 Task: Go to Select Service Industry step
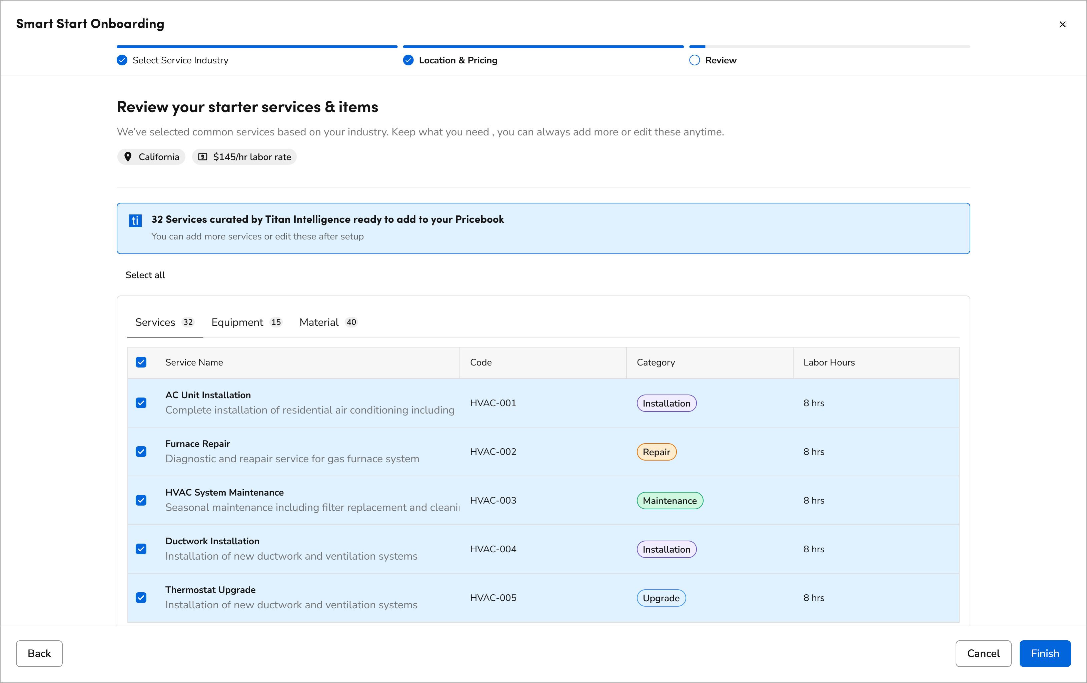pos(180,60)
